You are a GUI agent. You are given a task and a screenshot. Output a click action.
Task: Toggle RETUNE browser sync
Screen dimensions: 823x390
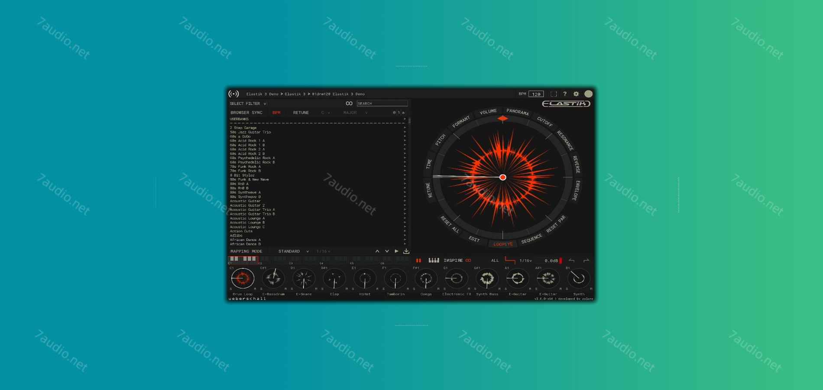(x=301, y=113)
